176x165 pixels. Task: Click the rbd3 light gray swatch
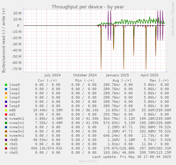pos(6,153)
